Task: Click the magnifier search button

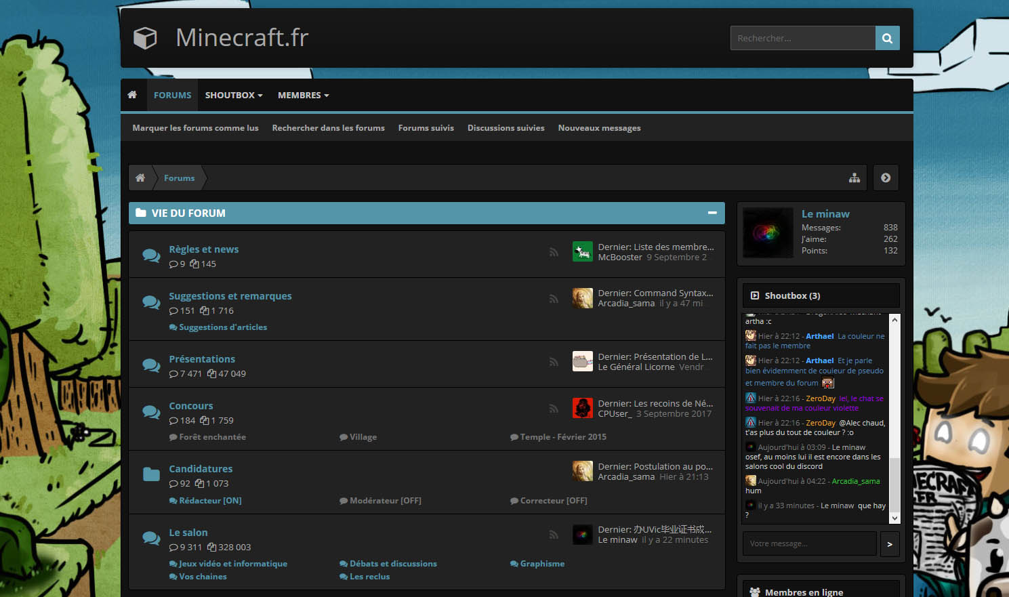Action: [x=887, y=38]
